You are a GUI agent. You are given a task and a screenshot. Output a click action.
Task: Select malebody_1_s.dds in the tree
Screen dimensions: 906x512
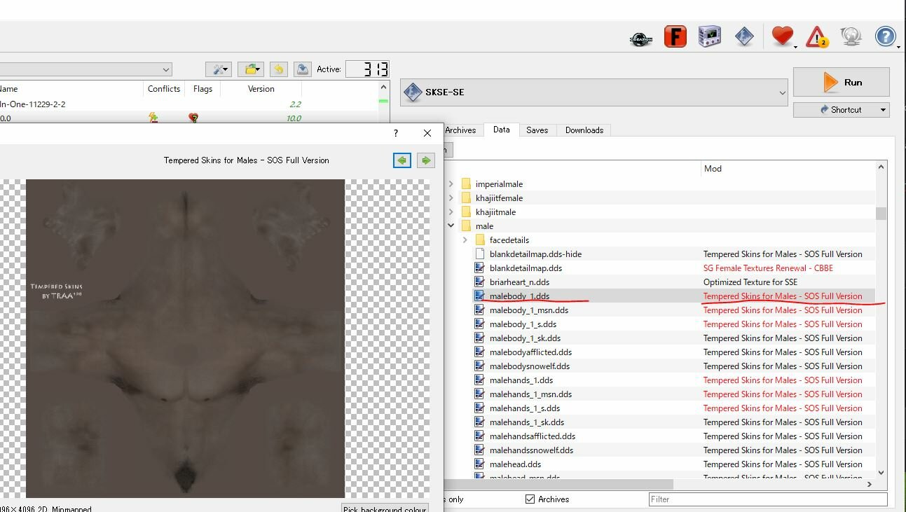523,324
